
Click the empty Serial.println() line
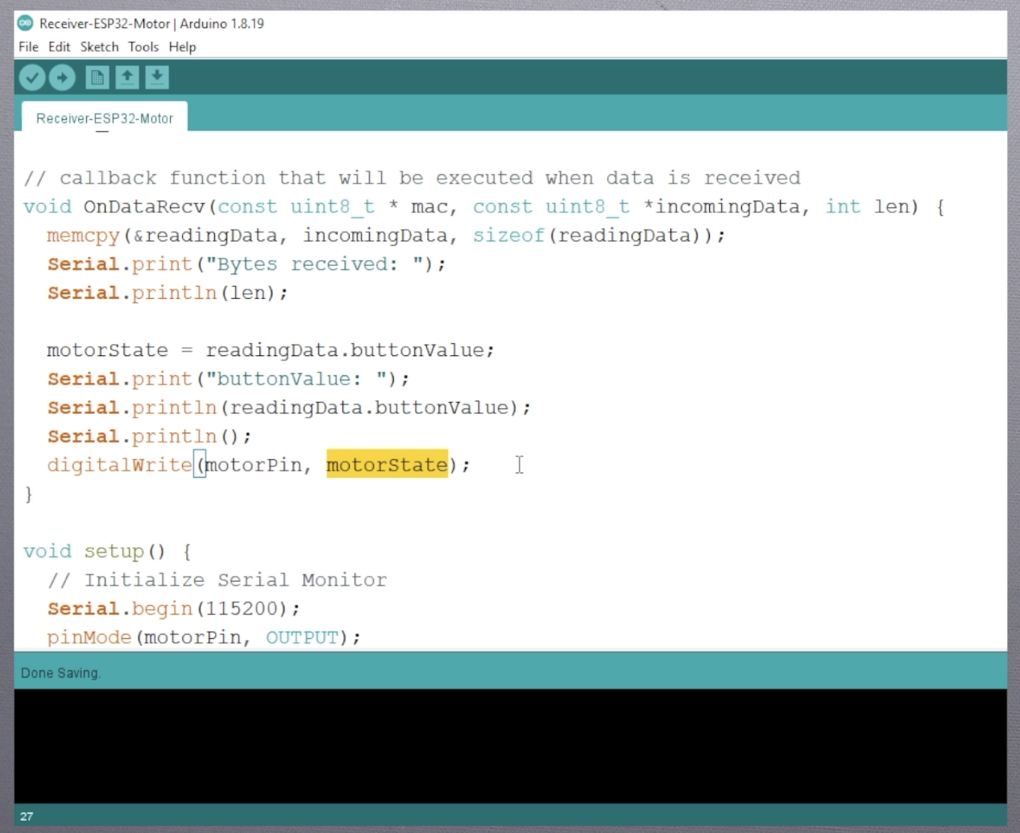tap(149, 436)
